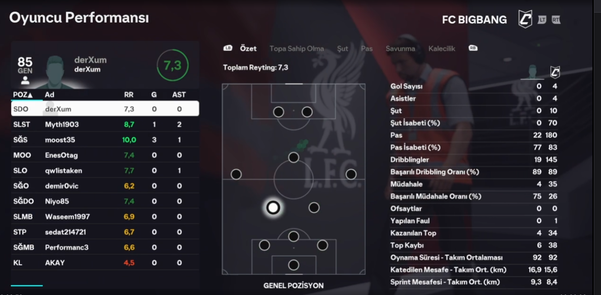Click the LT trigger icon
This screenshot has width=601, height=295.
click(x=542, y=20)
